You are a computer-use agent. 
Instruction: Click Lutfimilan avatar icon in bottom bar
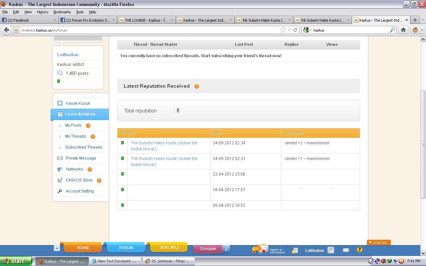point(330,250)
